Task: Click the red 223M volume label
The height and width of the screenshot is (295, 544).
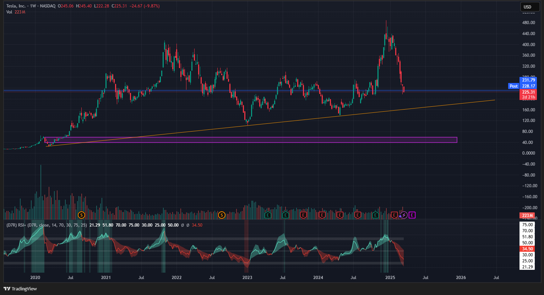Action: (527, 216)
